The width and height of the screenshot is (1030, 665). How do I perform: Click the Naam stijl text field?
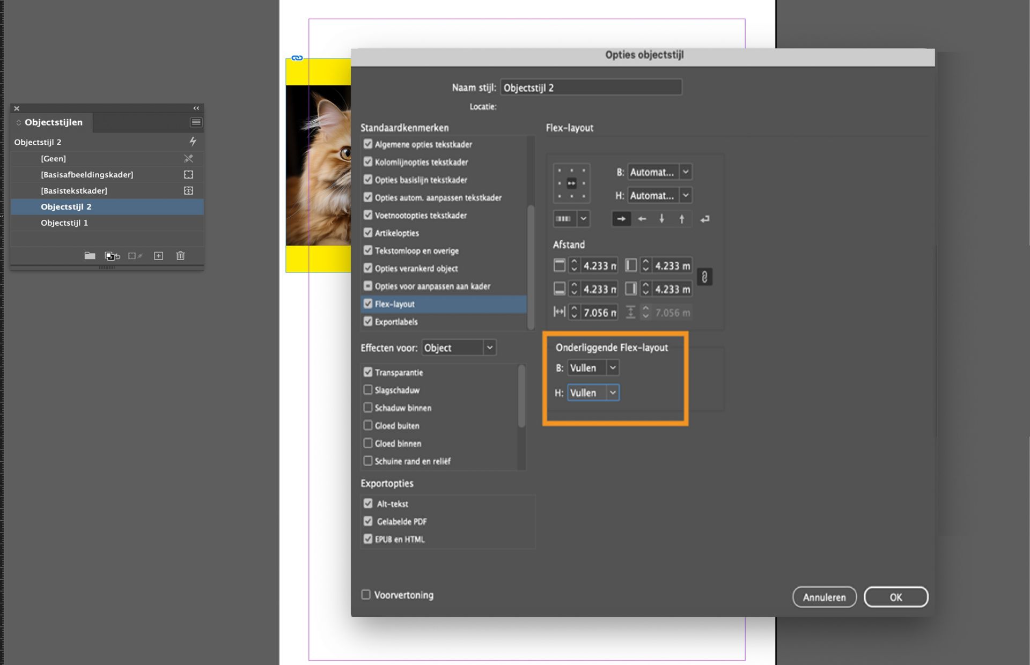click(590, 87)
